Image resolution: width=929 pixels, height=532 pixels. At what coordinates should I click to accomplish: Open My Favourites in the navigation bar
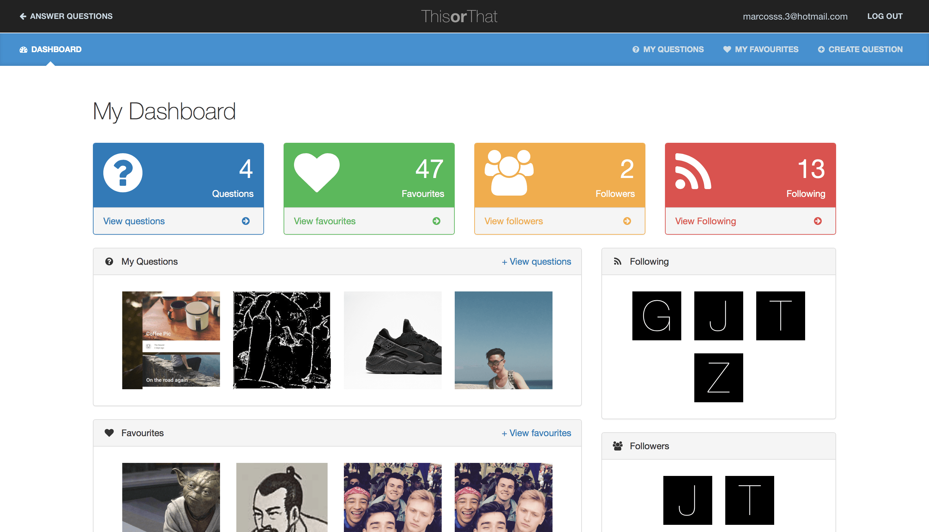(x=761, y=49)
